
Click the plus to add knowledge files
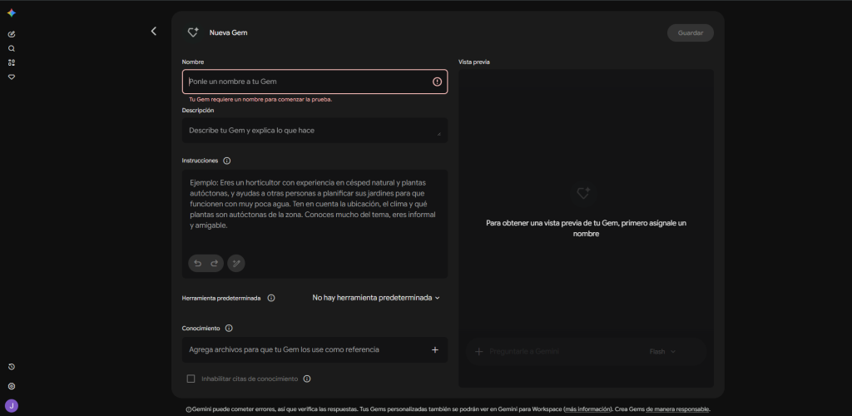tap(434, 349)
